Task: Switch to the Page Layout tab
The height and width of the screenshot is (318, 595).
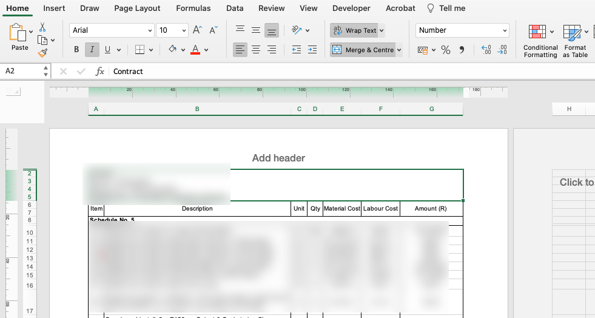Action: coord(137,8)
